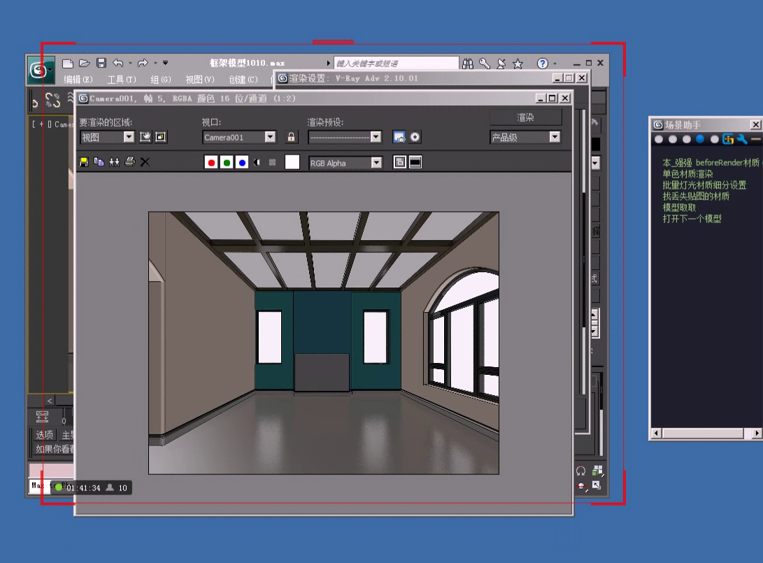Toggle the blue channel display
The height and width of the screenshot is (563, 763).
242,162
